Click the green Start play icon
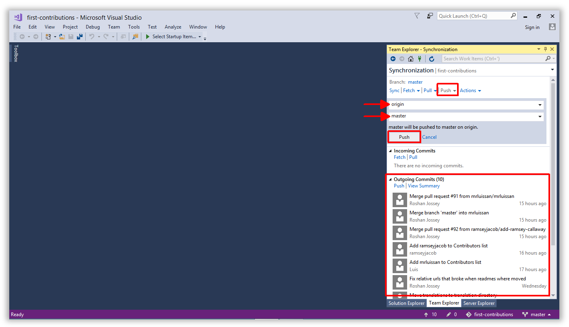This screenshot has height=327, width=569. [148, 37]
